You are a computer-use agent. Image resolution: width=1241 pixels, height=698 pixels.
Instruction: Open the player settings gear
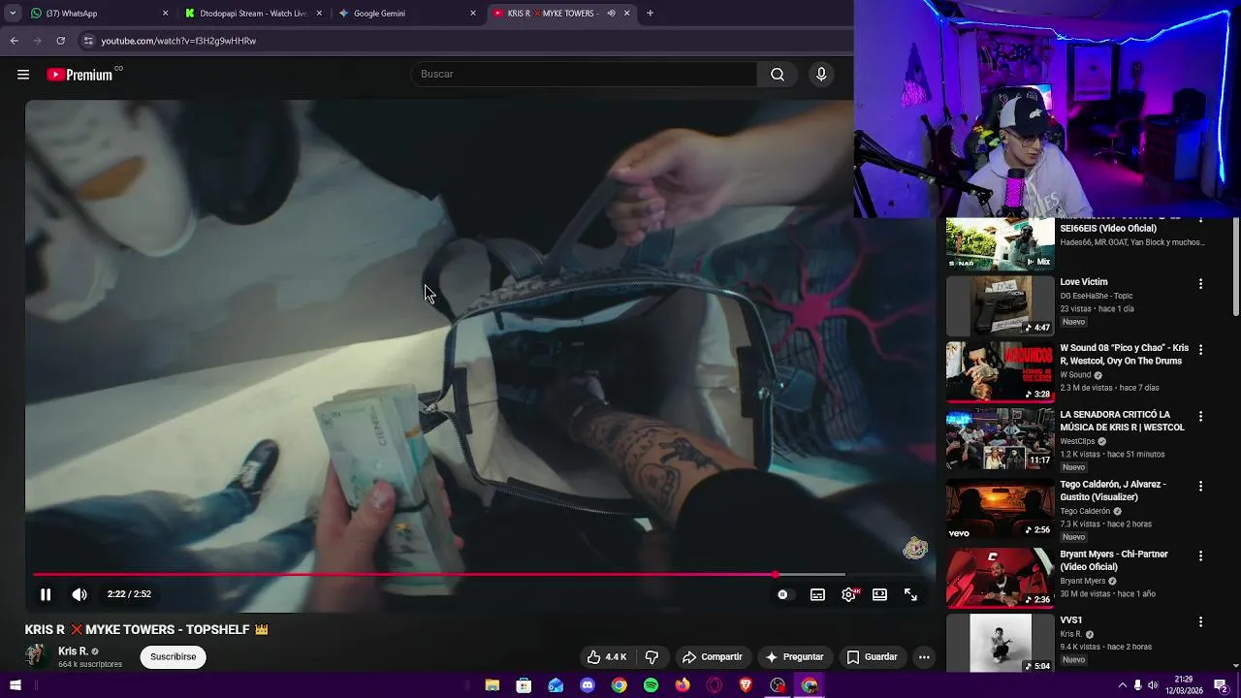[x=849, y=594]
